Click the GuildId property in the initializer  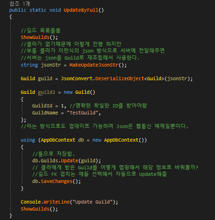[x=42, y=106]
